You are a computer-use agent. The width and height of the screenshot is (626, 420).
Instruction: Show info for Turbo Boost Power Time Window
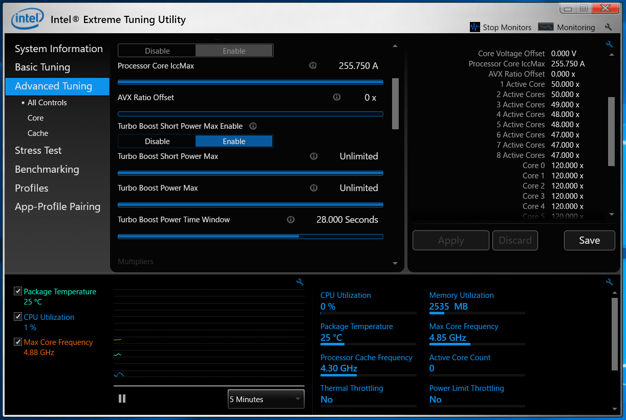pos(290,220)
